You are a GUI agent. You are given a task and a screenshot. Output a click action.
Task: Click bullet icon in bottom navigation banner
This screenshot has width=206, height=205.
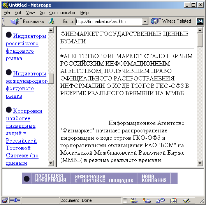26,179
